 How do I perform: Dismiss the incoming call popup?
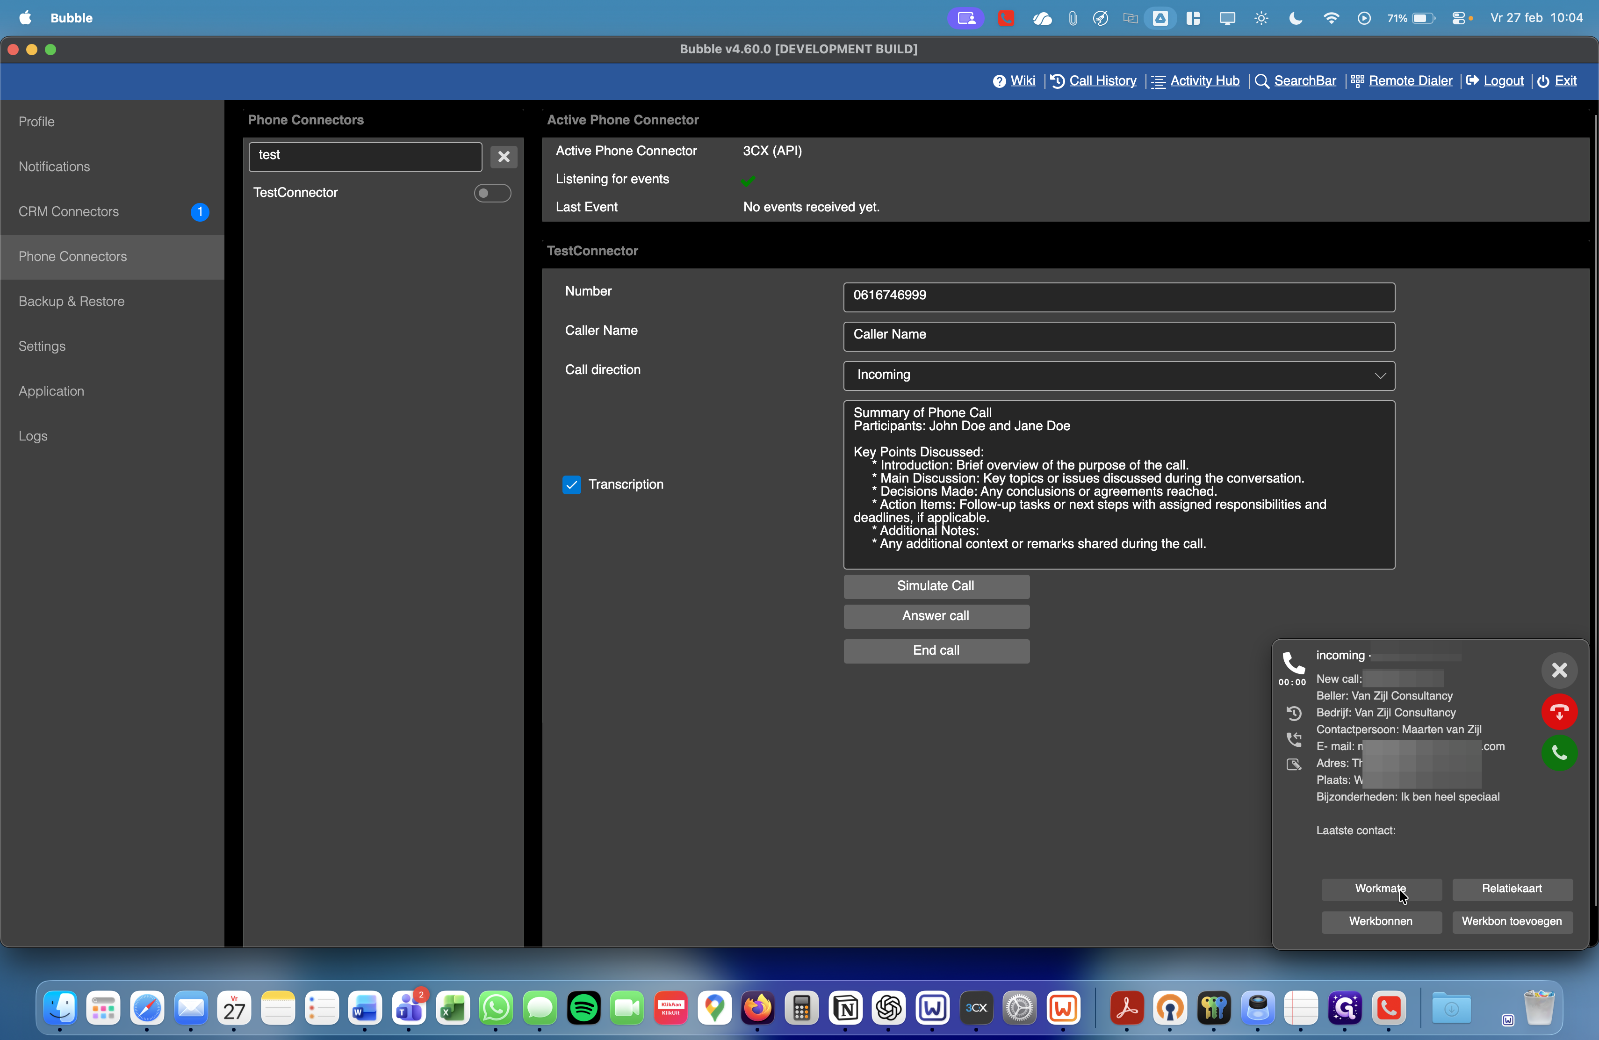coord(1559,670)
